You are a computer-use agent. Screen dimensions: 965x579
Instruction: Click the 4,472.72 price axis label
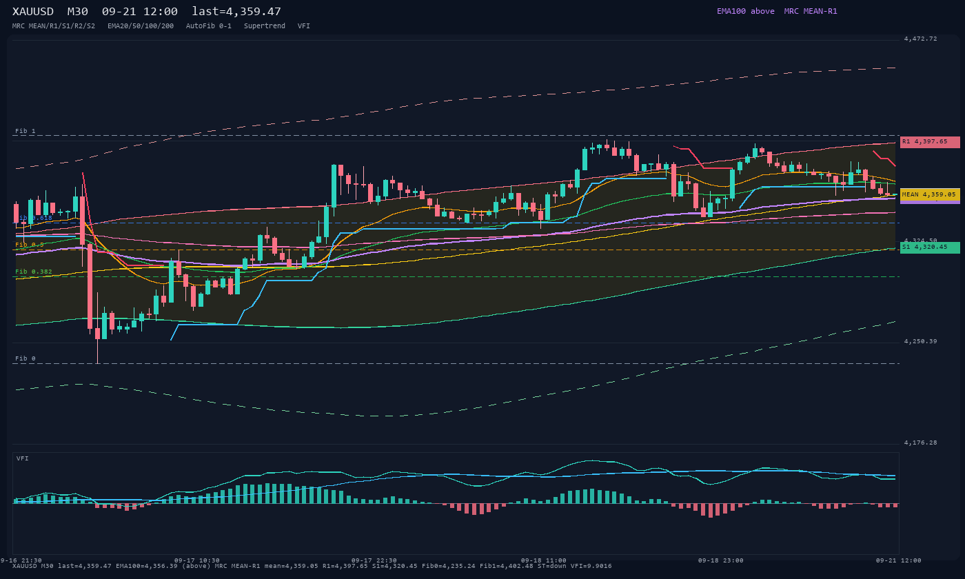click(x=921, y=39)
